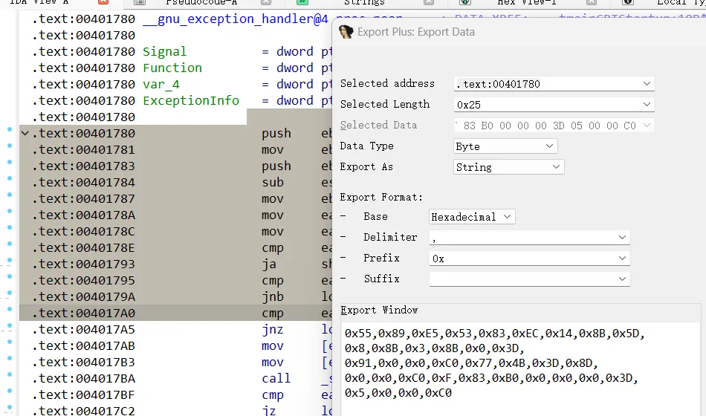This screenshot has height=416, width=706.
Task: Click the Local Types tab icon
Action: pos(626,3)
